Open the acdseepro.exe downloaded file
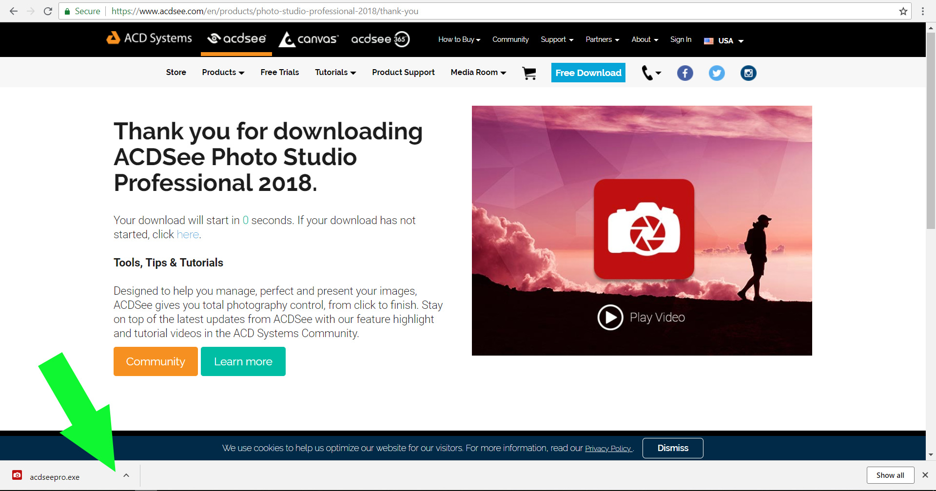936x491 pixels. pyautogui.click(x=55, y=477)
